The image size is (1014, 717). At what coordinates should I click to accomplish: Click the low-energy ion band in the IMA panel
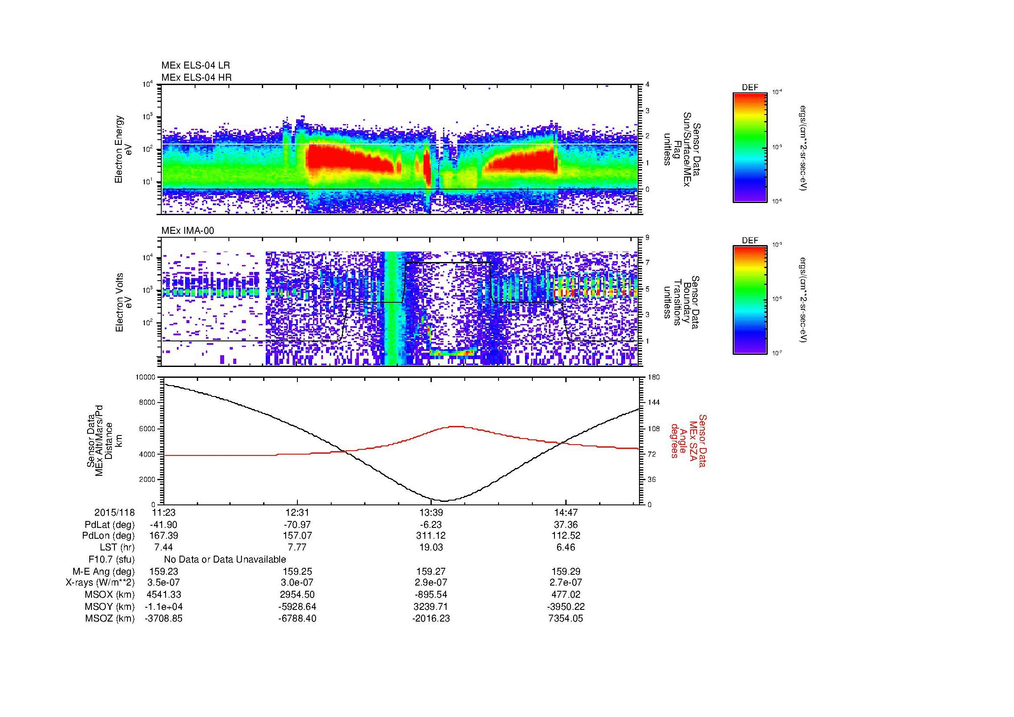tap(452, 353)
